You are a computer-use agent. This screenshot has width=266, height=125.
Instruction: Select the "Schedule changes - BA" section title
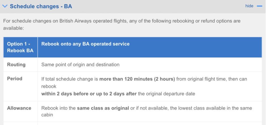pyautogui.click(x=41, y=6)
